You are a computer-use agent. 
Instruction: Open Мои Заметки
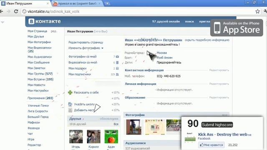(36, 68)
